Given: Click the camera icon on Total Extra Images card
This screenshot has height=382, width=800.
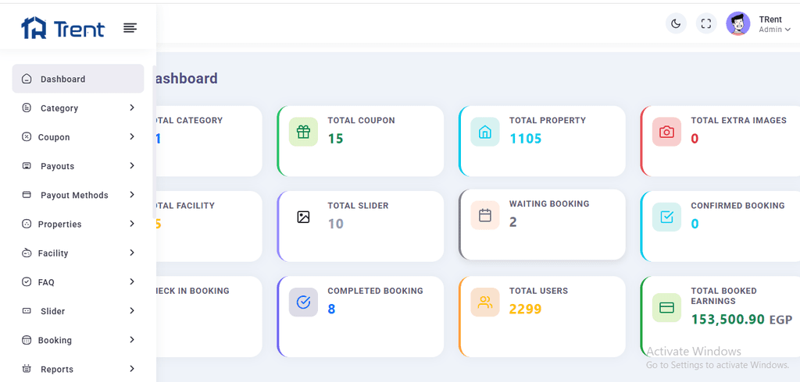Looking at the screenshot, I should click(666, 132).
